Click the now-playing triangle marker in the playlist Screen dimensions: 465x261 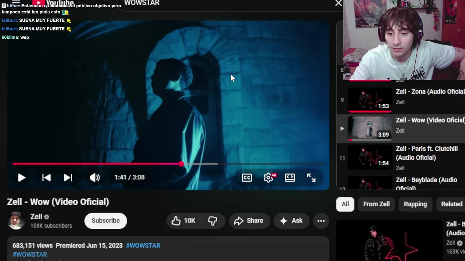[342, 128]
